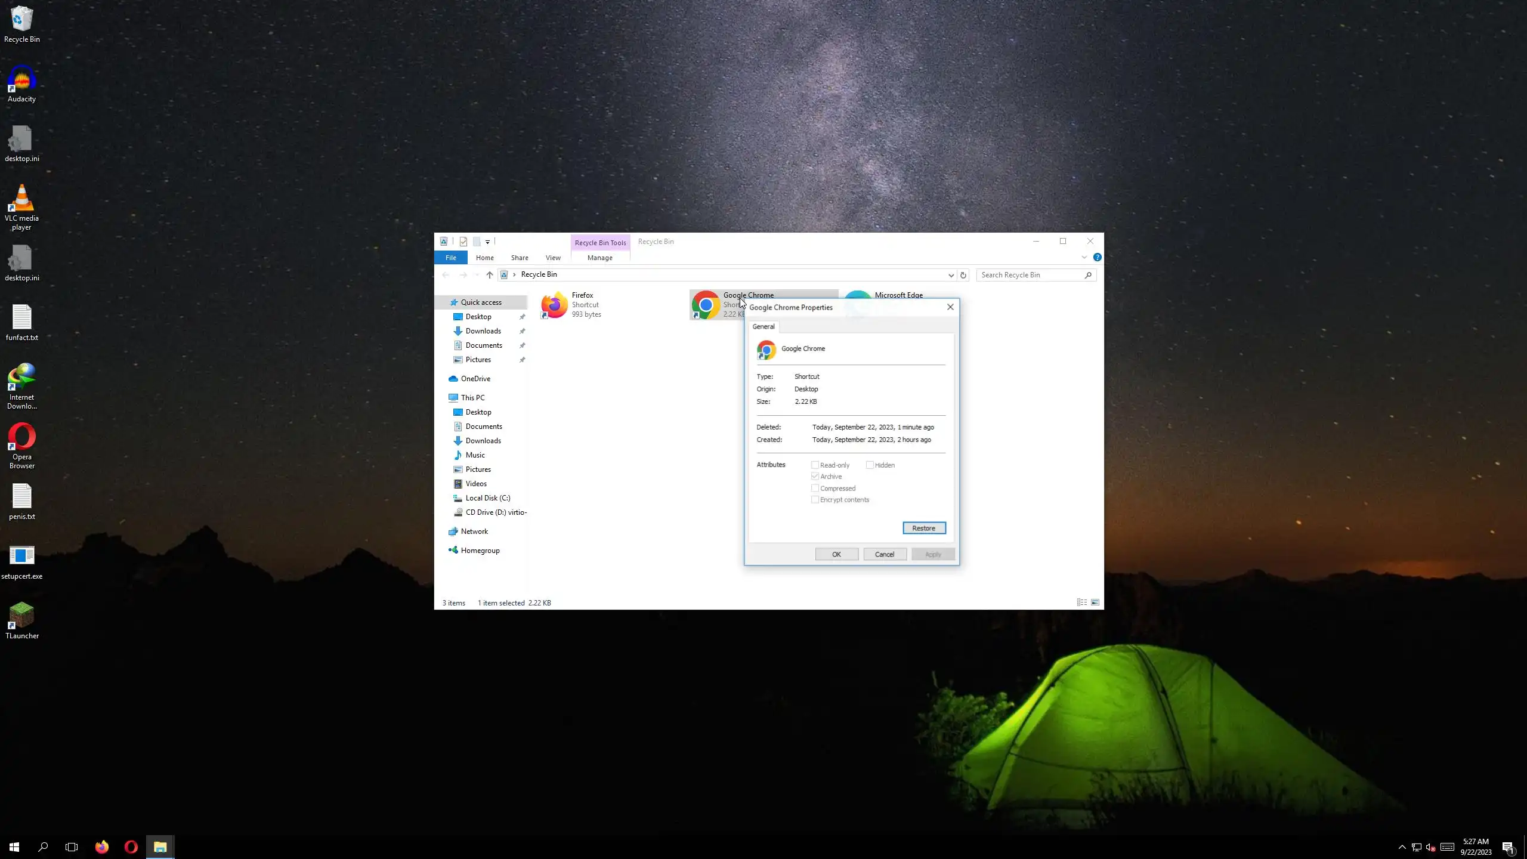Switch to large icons view button

click(x=1095, y=602)
